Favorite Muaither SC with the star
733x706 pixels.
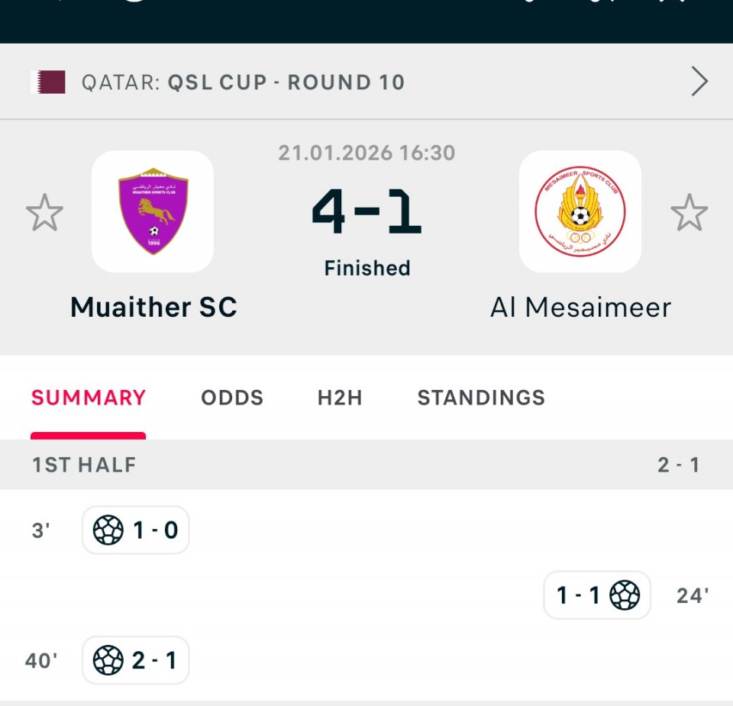(x=44, y=213)
